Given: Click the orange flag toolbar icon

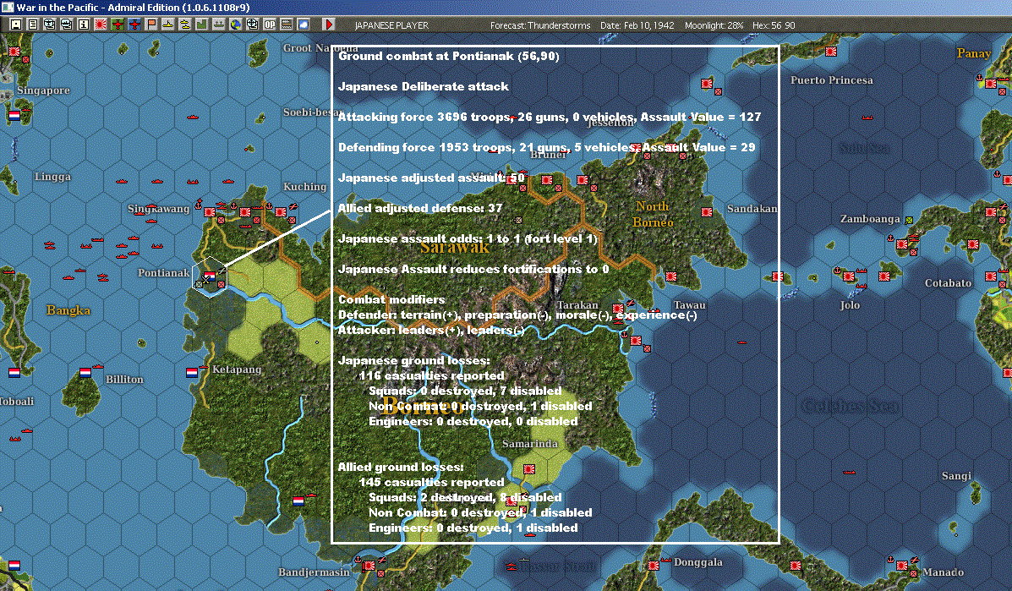Looking at the screenshot, I should (151, 25).
